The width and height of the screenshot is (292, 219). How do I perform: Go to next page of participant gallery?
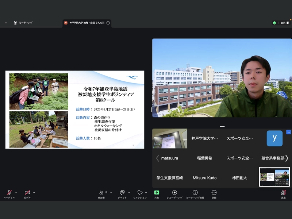pos(287,158)
